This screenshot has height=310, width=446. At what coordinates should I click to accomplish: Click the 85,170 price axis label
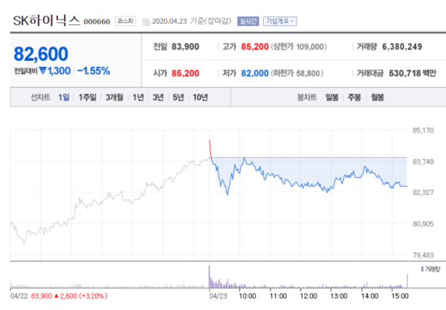(x=423, y=131)
